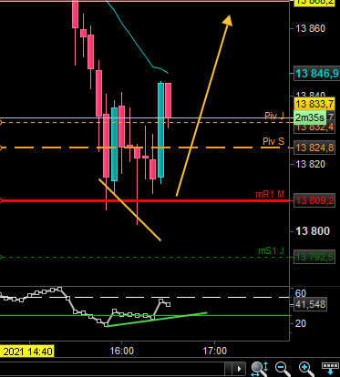Click the 13 820 price axis value
Image resolution: width=340 pixels, height=377 pixels.
point(310,164)
